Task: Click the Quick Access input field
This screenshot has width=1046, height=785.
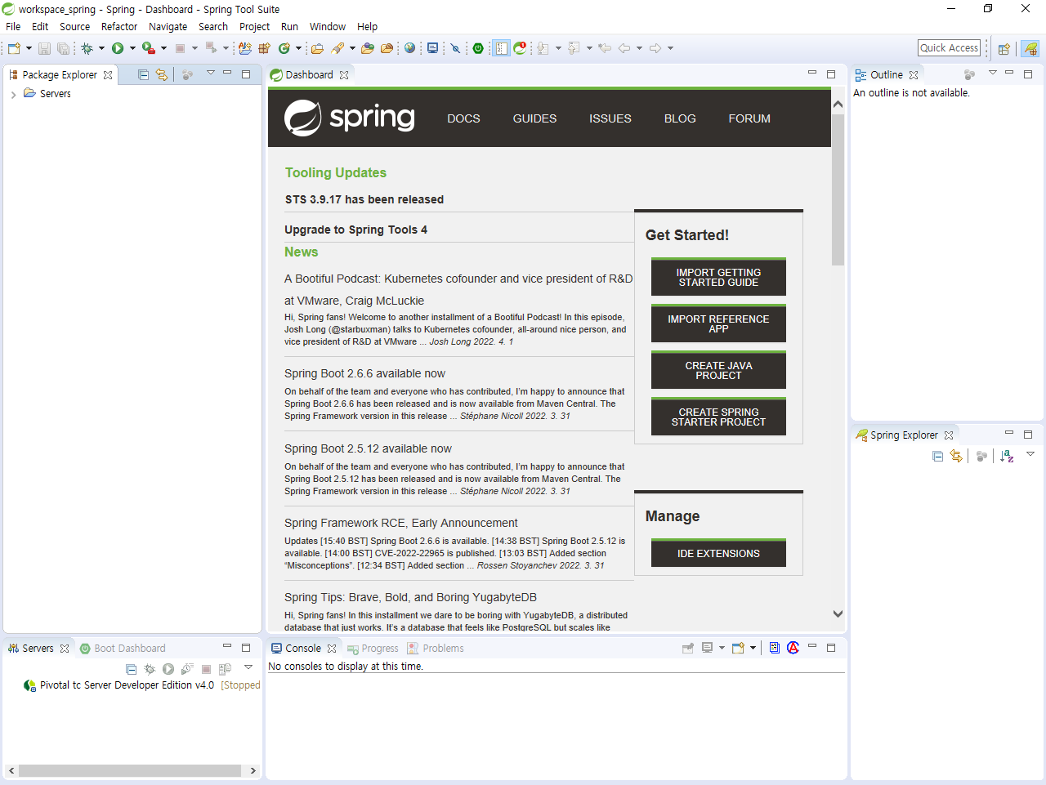Action: tap(949, 48)
